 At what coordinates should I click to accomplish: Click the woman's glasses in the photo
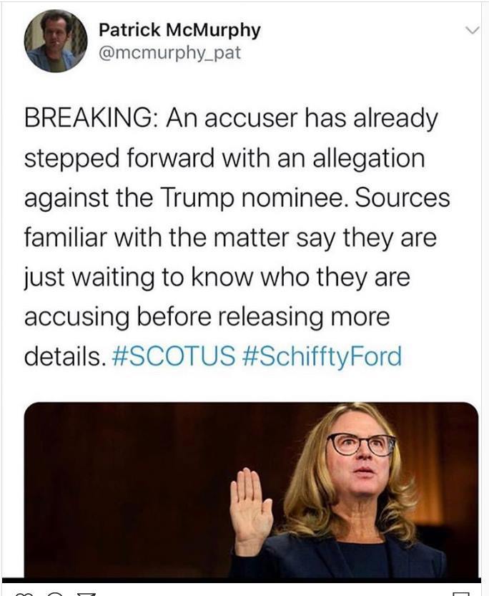(x=361, y=445)
